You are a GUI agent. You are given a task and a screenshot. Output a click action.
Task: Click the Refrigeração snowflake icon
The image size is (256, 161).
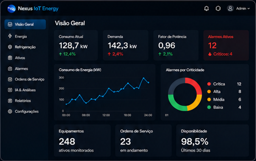coord(10,47)
